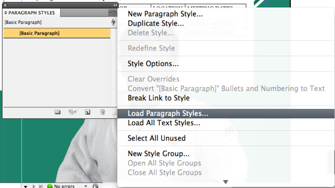This screenshot has width=335, height=188.
Task: Select Break Link to Style
Action: 159,98
